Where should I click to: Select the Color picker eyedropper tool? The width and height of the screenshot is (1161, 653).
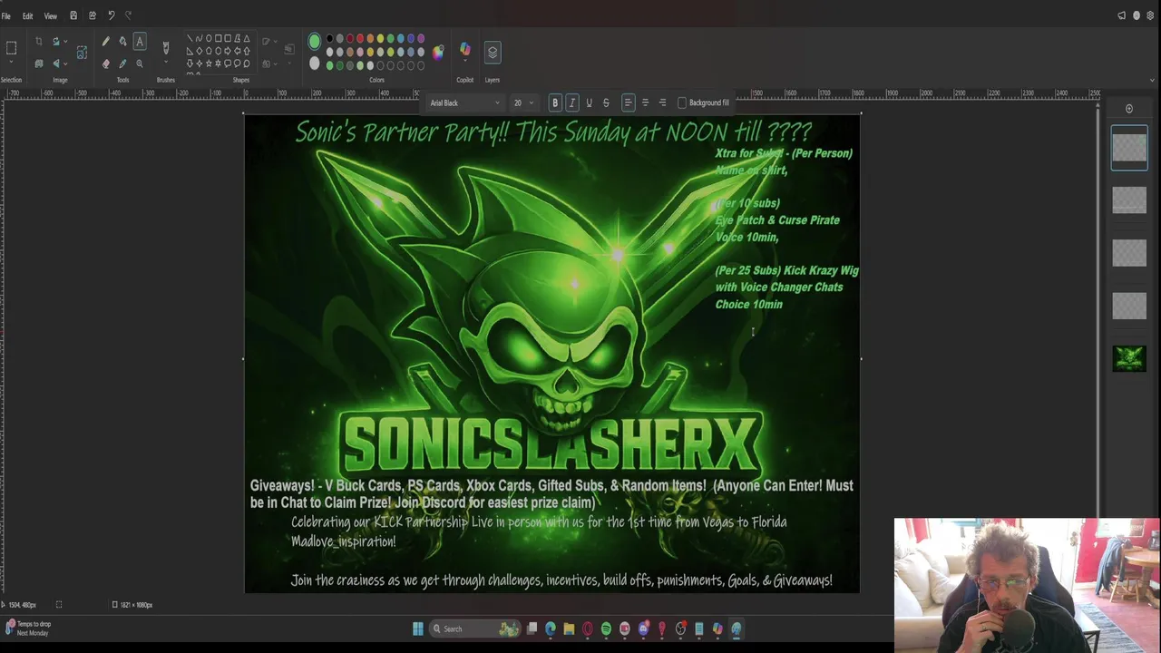(x=122, y=63)
